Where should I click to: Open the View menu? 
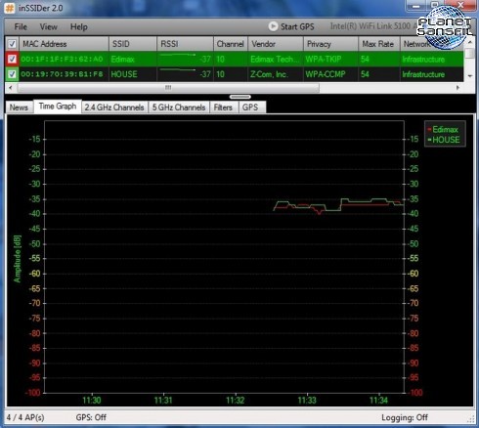[x=49, y=26]
